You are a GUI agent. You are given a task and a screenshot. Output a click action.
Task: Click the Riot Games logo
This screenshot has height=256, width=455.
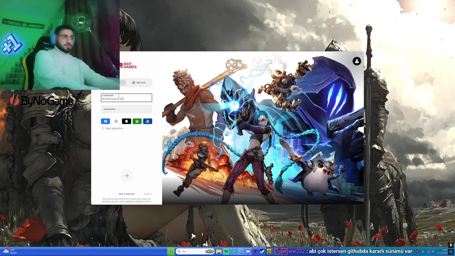pos(128,66)
